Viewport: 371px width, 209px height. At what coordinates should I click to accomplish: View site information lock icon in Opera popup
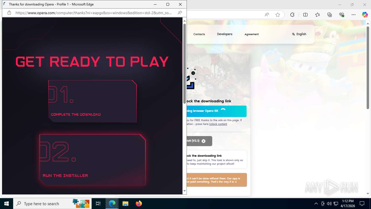coord(9,13)
